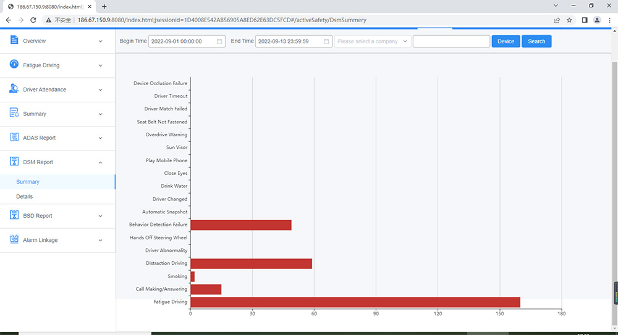The image size is (618, 335).
Task: Click the share page icon in address bar
Action: pyautogui.click(x=557, y=20)
